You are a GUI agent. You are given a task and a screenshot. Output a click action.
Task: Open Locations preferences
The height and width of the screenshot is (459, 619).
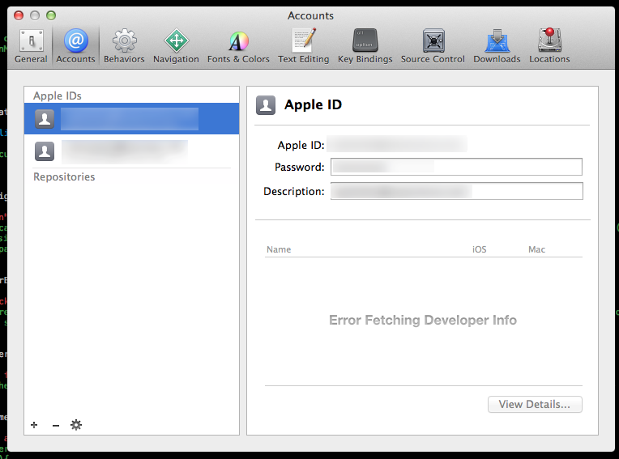[549, 46]
